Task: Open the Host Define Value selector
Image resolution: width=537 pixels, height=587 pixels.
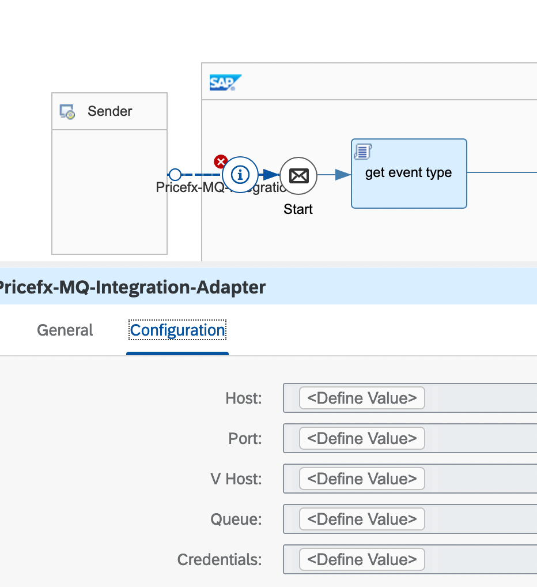Action: point(362,398)
